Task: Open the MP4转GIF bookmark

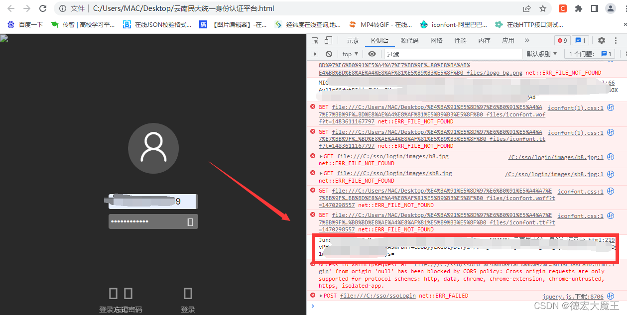Action: (381, 24)
